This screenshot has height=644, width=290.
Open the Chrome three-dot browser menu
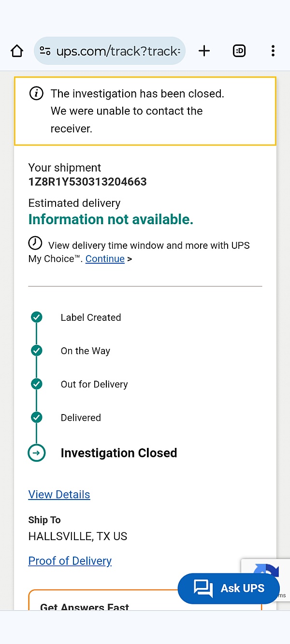click(x=273, y=50)
